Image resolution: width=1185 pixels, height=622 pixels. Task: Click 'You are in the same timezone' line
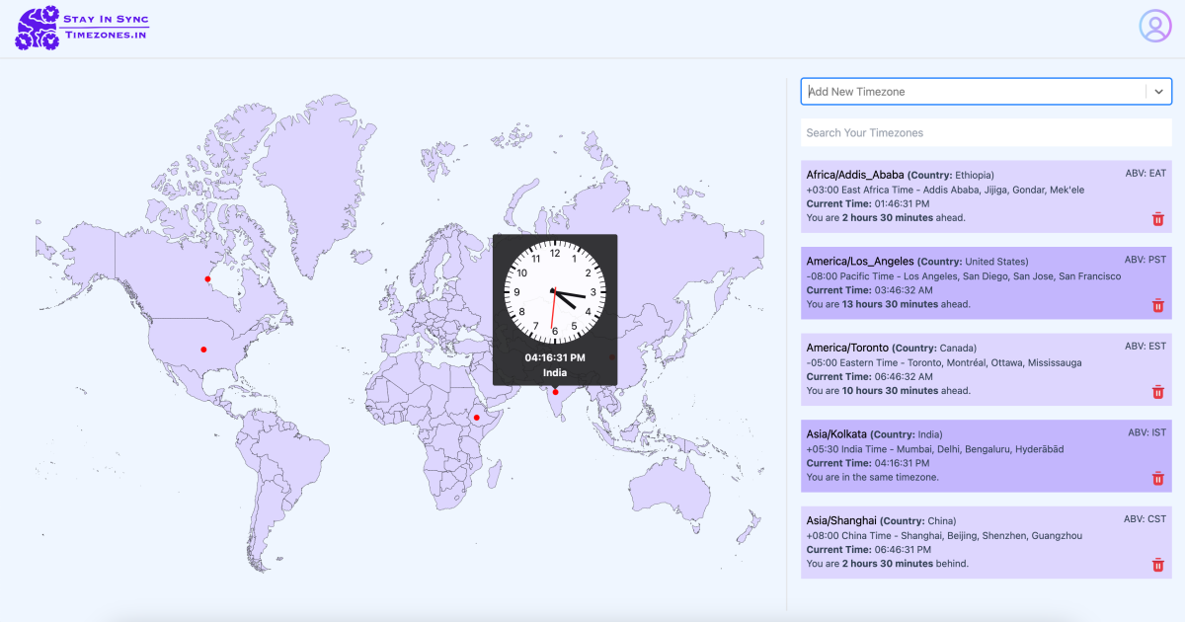pyautogui.click(x=872, y=477)
